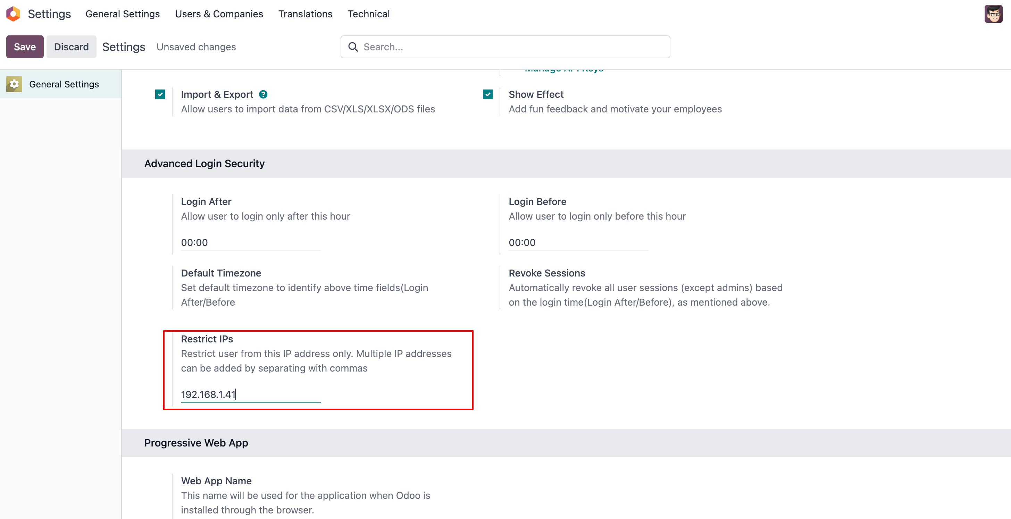Viewport: 1011px width, 519px height.
Task: Discard the unsaved changes
Action: pos(71,47)
